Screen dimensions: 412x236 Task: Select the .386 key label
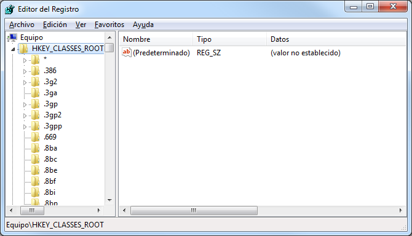tap(50, 71)
